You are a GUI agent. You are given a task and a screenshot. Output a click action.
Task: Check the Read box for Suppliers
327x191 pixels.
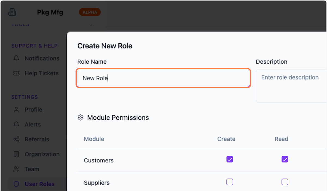pyautogui.click(x=285, y=182)
